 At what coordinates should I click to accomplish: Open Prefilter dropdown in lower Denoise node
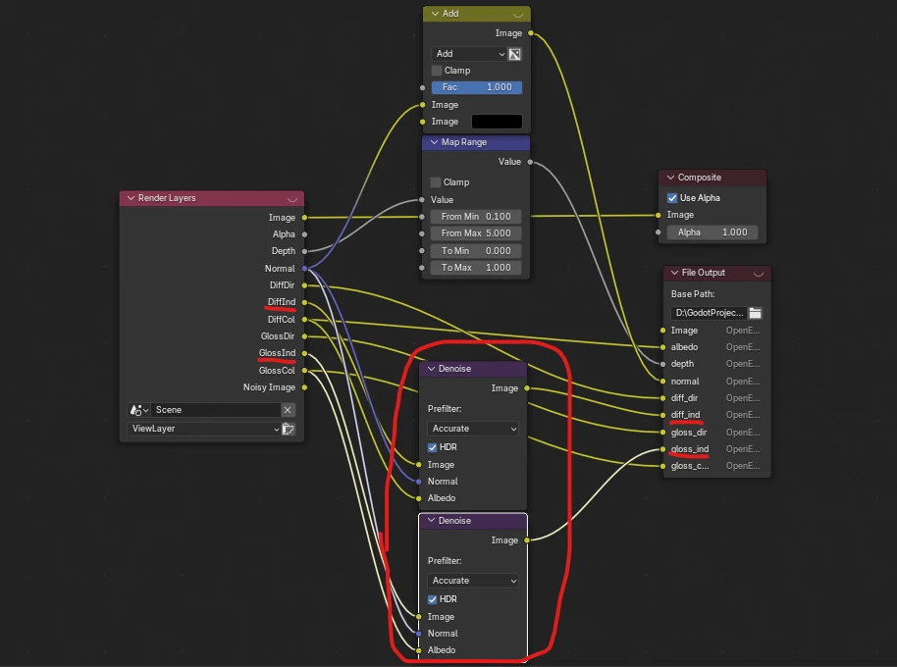coord(474,581)
